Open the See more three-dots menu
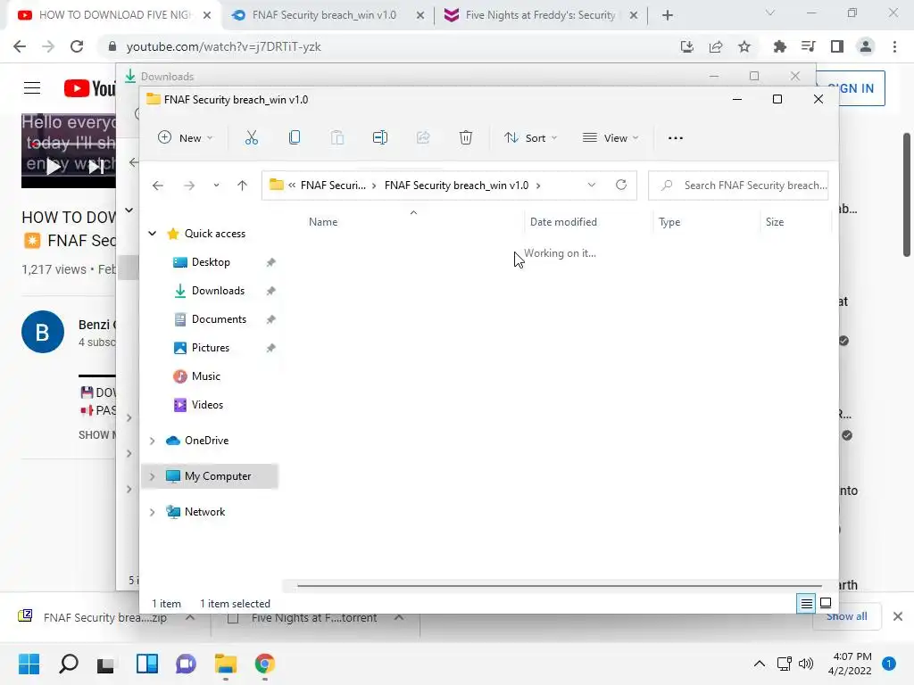Screen dimensions: 914x685 pos(676,138)
